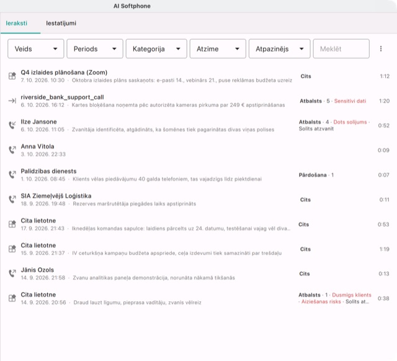Click the 0:09 duration for Anna Vītola

(383, 150)
